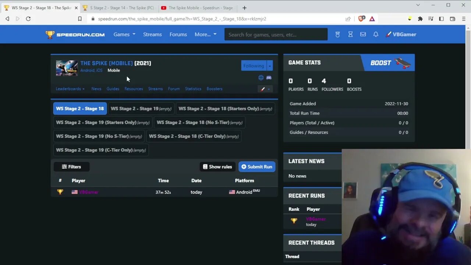
Task: Open the tab search chevron in title bar
Action: [418, 5]
